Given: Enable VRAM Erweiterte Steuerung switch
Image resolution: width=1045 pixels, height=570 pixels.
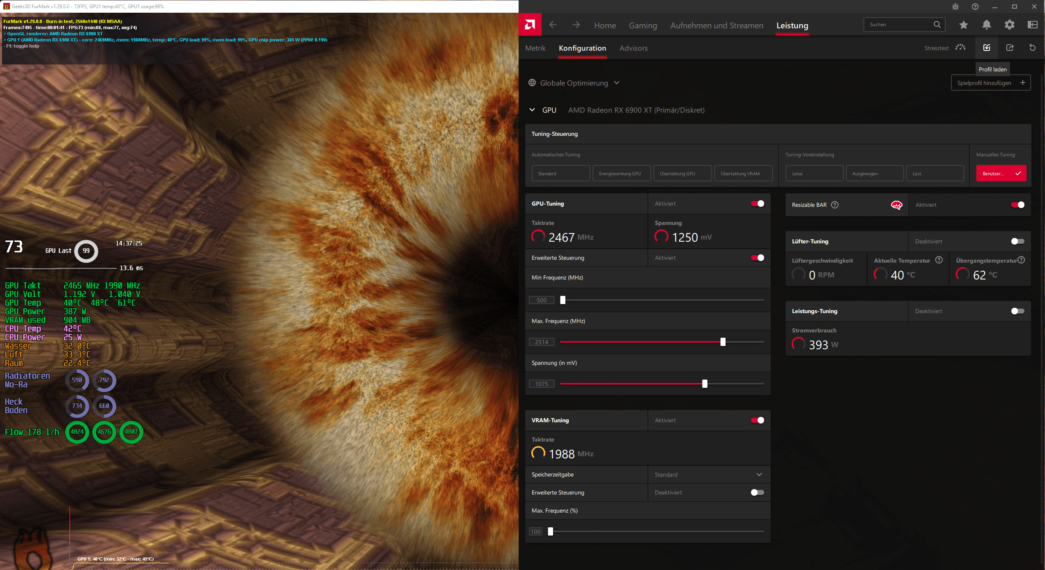Looking at the screenshot, I should [758, 492].
